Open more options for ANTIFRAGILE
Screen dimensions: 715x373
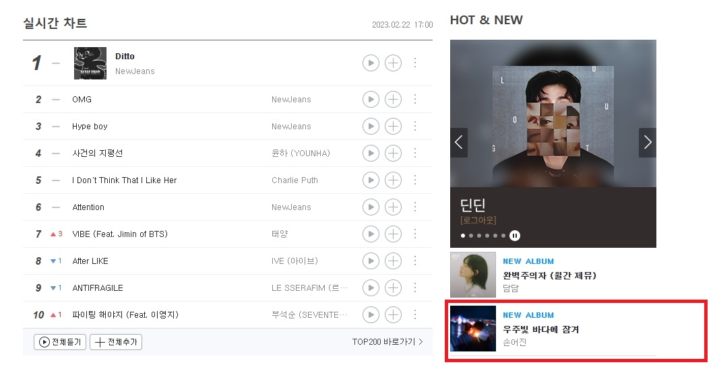click(415, 288)
